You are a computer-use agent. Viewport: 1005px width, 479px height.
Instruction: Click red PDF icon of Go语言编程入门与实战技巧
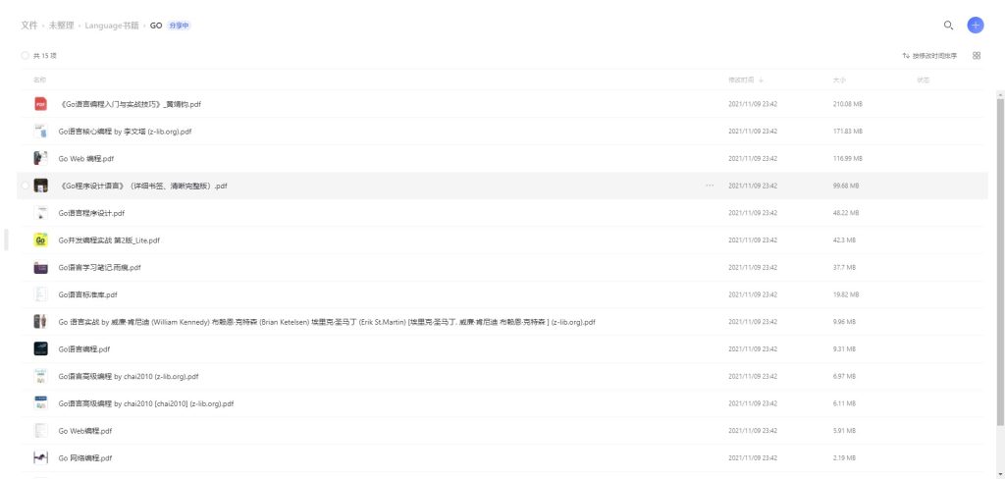coord(40,103)
